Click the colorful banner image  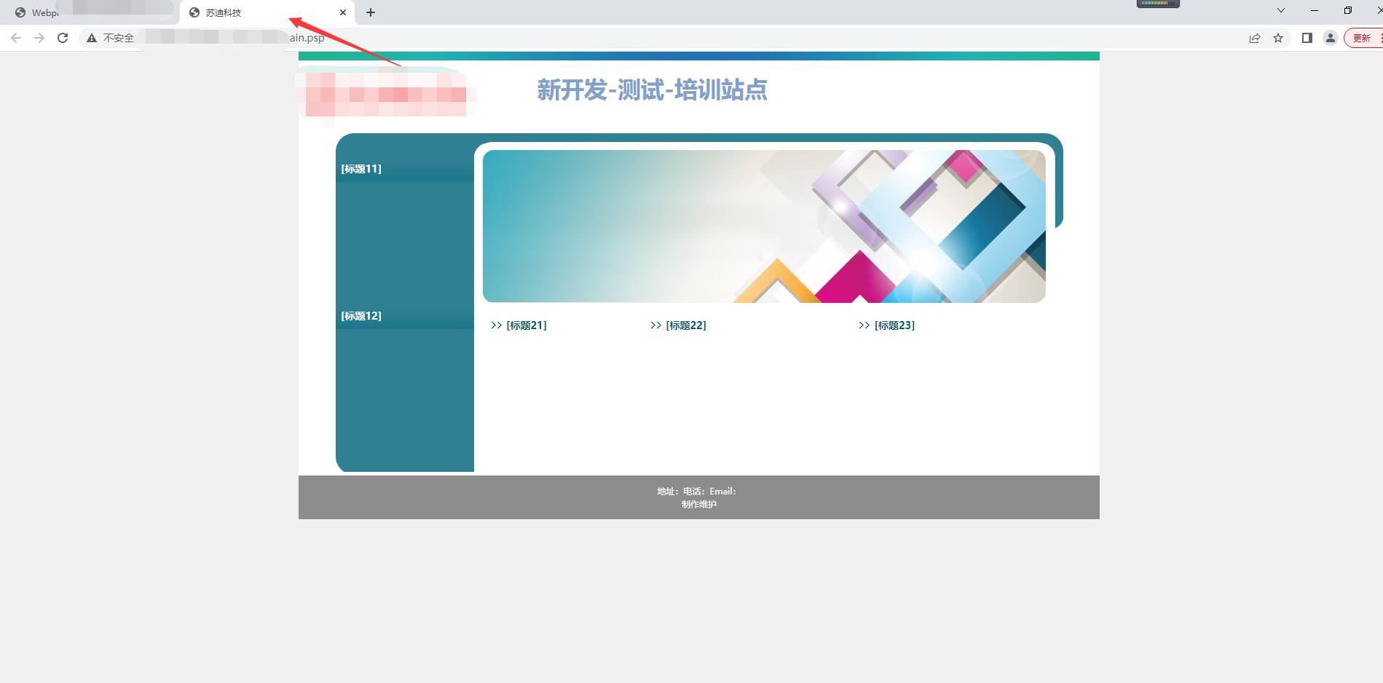click(x=764, y=226)
